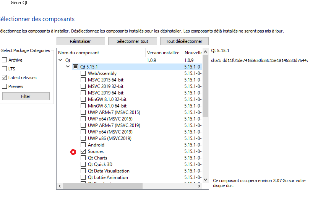
Task: Toggle the Preview category checkbox
Action: coord(5,86)
